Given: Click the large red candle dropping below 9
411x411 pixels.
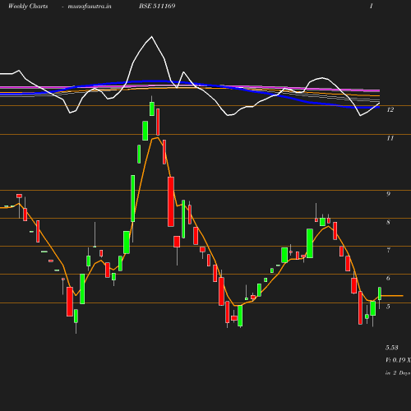Looking at the screenshot, I should [171, 201].
